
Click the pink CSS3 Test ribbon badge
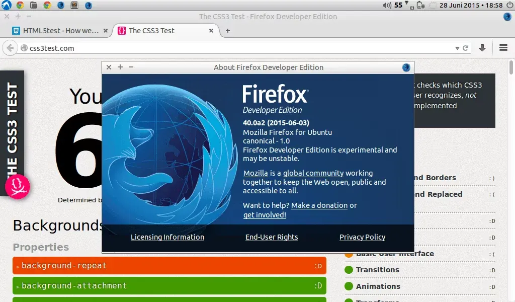17,186
